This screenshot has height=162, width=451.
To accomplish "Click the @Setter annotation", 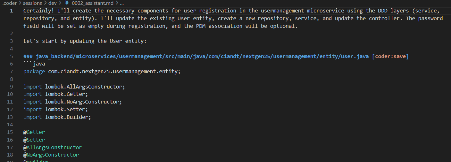I will 34,140.
